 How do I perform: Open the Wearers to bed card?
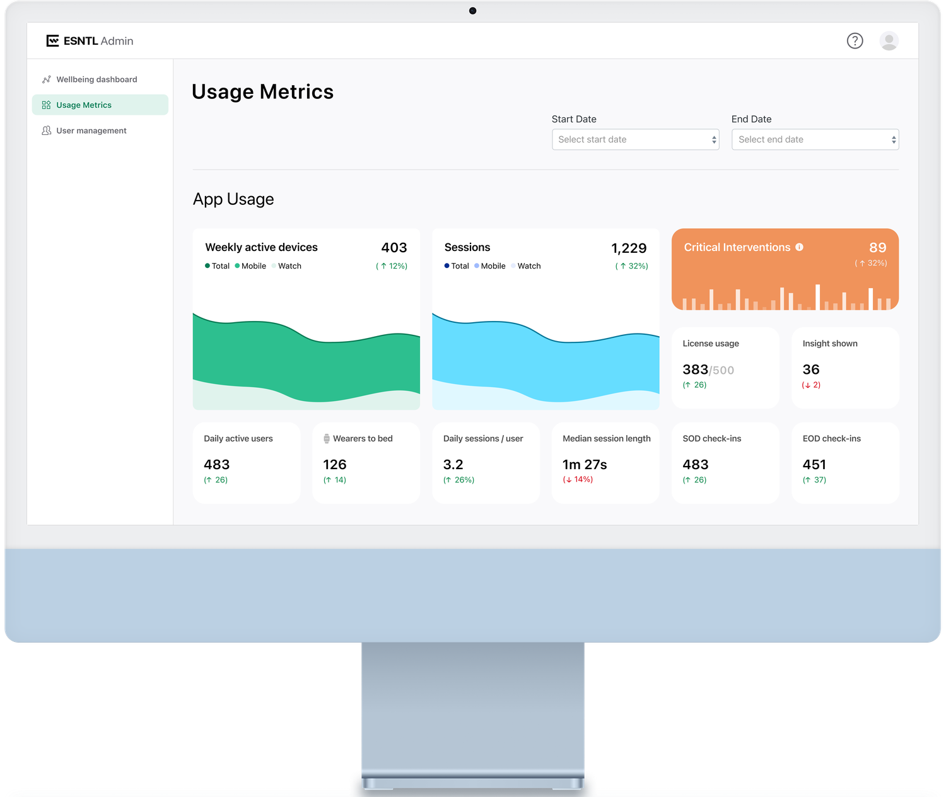pyautogui.click(x=366, y=463)
